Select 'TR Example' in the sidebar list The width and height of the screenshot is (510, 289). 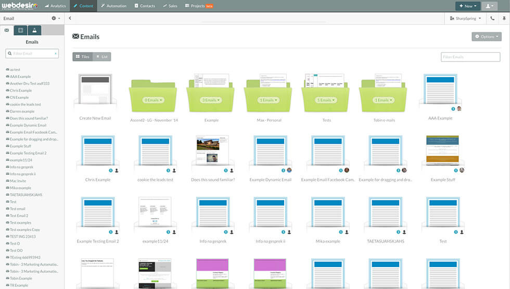click(x=17, y=285)
